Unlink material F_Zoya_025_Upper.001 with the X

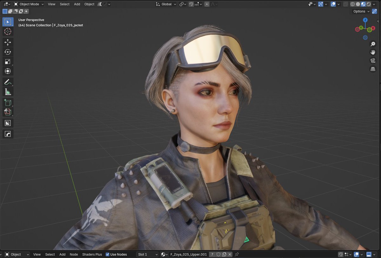[230, 254]
